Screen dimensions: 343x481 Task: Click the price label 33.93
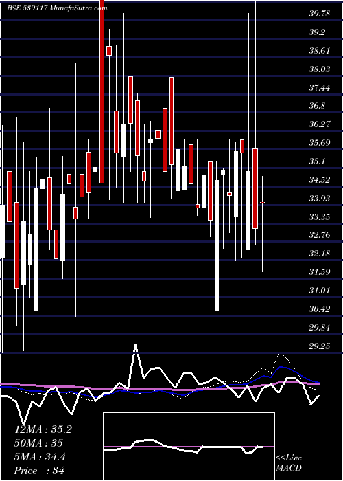click(320, 199)
